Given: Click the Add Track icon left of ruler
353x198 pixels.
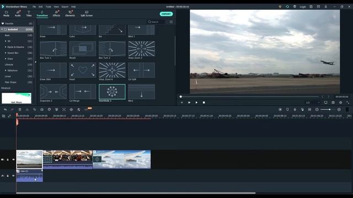Looking at the screenshot, I should coord(4,116).
